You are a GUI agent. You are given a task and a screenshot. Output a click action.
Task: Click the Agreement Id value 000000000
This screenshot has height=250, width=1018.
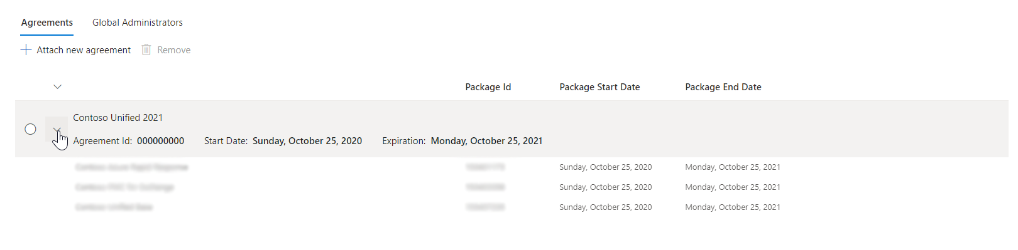[161, 141]
